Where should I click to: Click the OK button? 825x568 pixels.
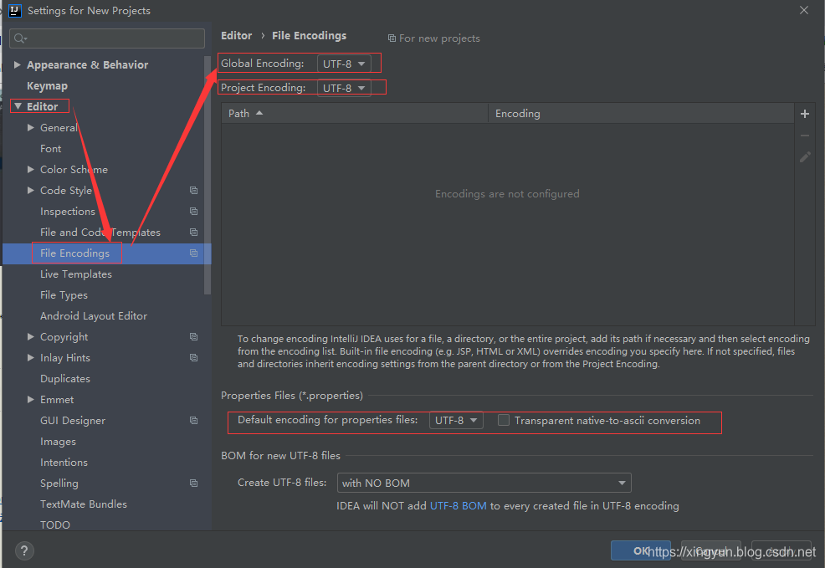point(640,550)
